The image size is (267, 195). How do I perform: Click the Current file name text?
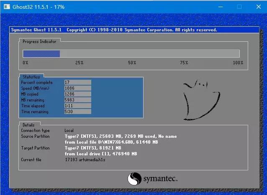pyautogui.click(x=86, y=160)
